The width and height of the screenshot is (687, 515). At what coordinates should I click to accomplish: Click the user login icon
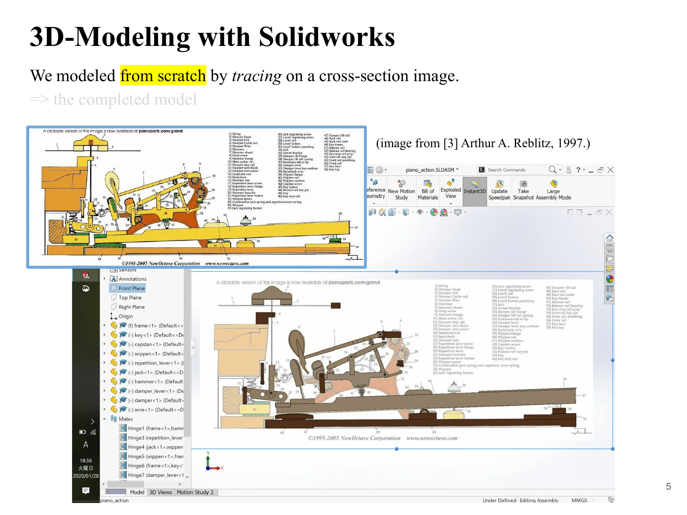568,170
